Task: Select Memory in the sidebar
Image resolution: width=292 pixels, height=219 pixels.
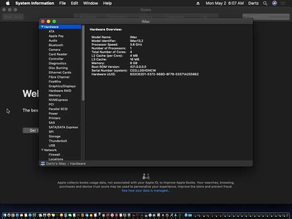Action: [54, 95]
